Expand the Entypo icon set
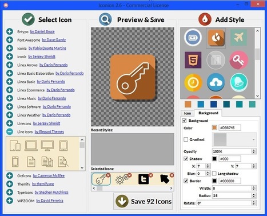Viewport: 267px width, 216px height. click(10, 31)
